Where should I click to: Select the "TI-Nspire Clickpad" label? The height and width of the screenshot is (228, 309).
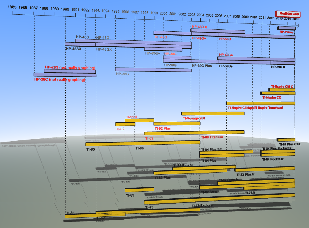pos(241,108)
